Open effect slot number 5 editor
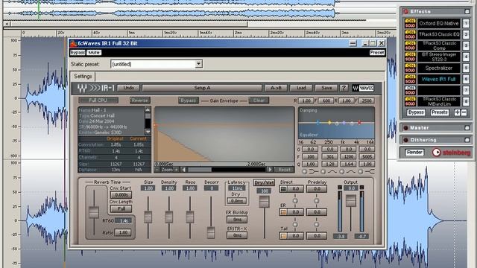 [x=466, y=68]
